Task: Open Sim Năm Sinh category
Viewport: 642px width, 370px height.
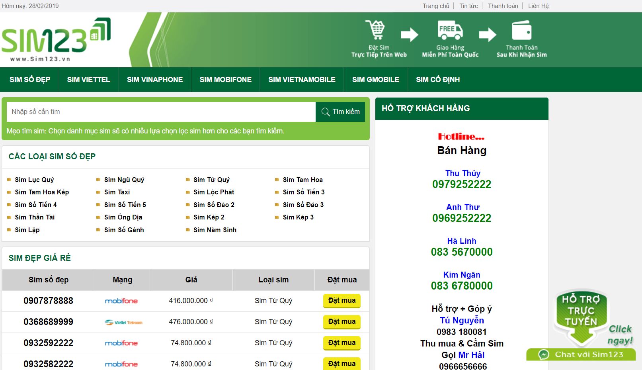Action: coord(215,230)
